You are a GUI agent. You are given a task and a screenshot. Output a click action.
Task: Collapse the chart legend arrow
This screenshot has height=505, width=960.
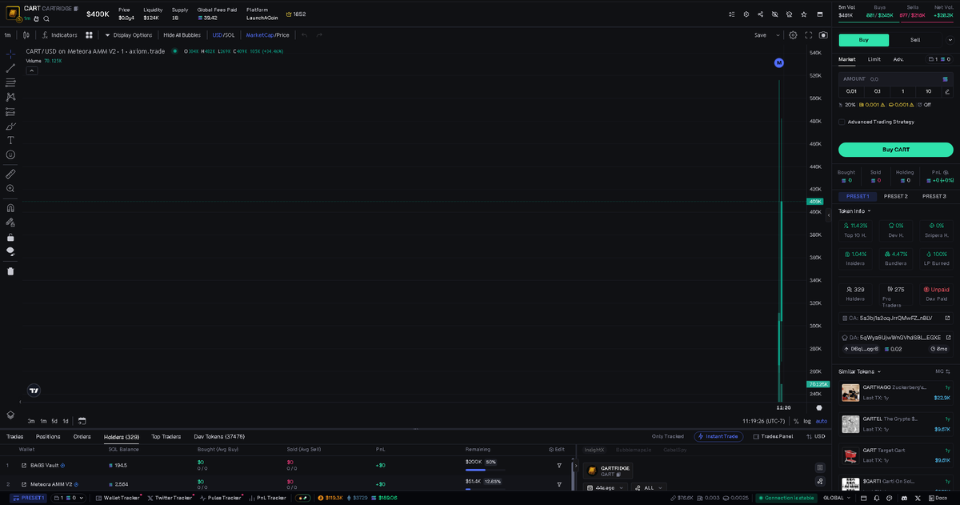coord(32,70)
